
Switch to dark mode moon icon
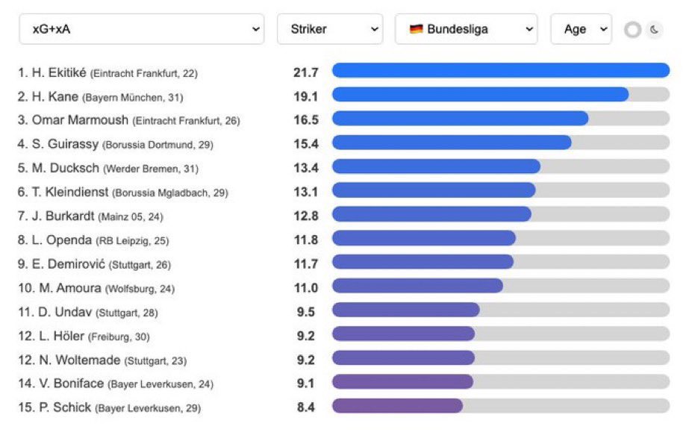(654, 30)
